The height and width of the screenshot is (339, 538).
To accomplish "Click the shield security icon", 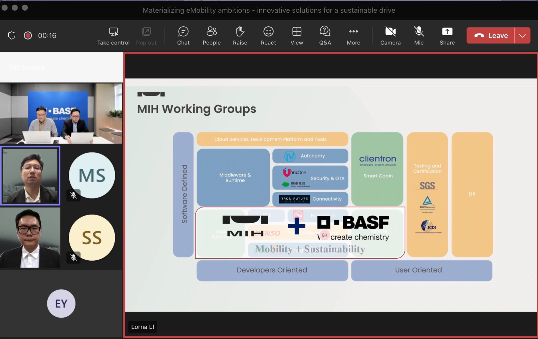I will tap(12, 35).
